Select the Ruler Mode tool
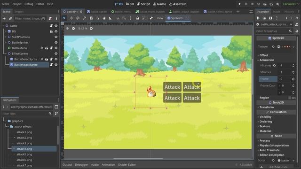The width and height of the screenshot is (301, 169). [110, 18]
